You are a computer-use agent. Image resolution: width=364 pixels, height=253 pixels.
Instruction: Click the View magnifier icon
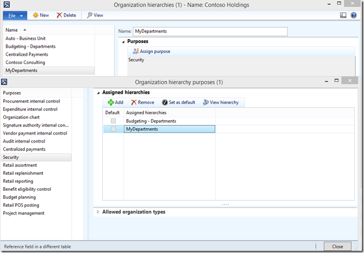(x=89, y=15)
